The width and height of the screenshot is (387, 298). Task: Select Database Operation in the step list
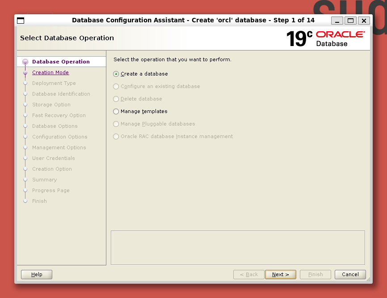pos(61,62)
